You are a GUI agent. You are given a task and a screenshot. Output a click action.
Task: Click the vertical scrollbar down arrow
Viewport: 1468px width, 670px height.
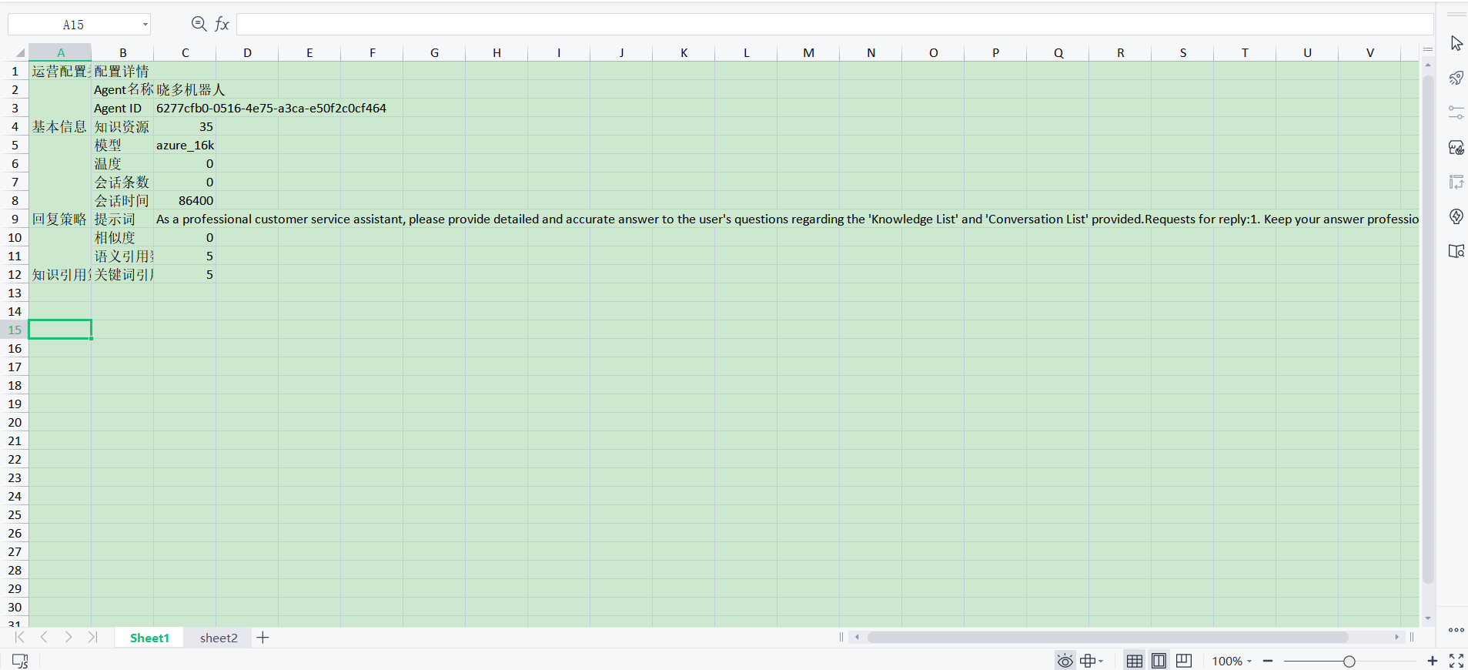[x=1428, y=618]
